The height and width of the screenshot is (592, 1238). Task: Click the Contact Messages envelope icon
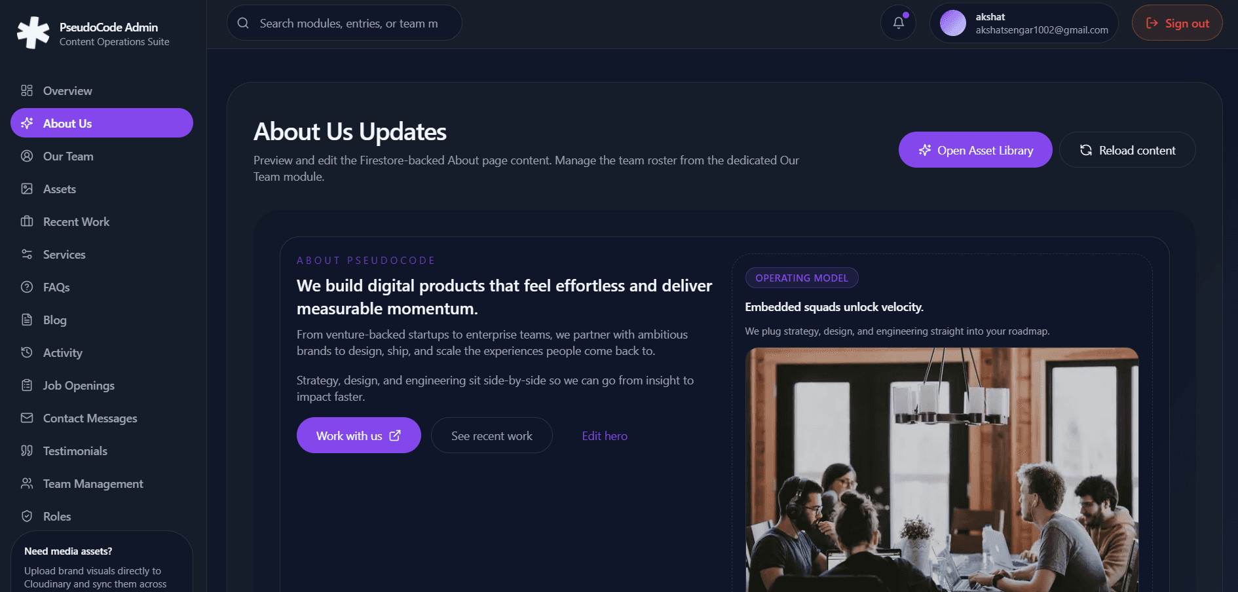[x=27, y=418]
